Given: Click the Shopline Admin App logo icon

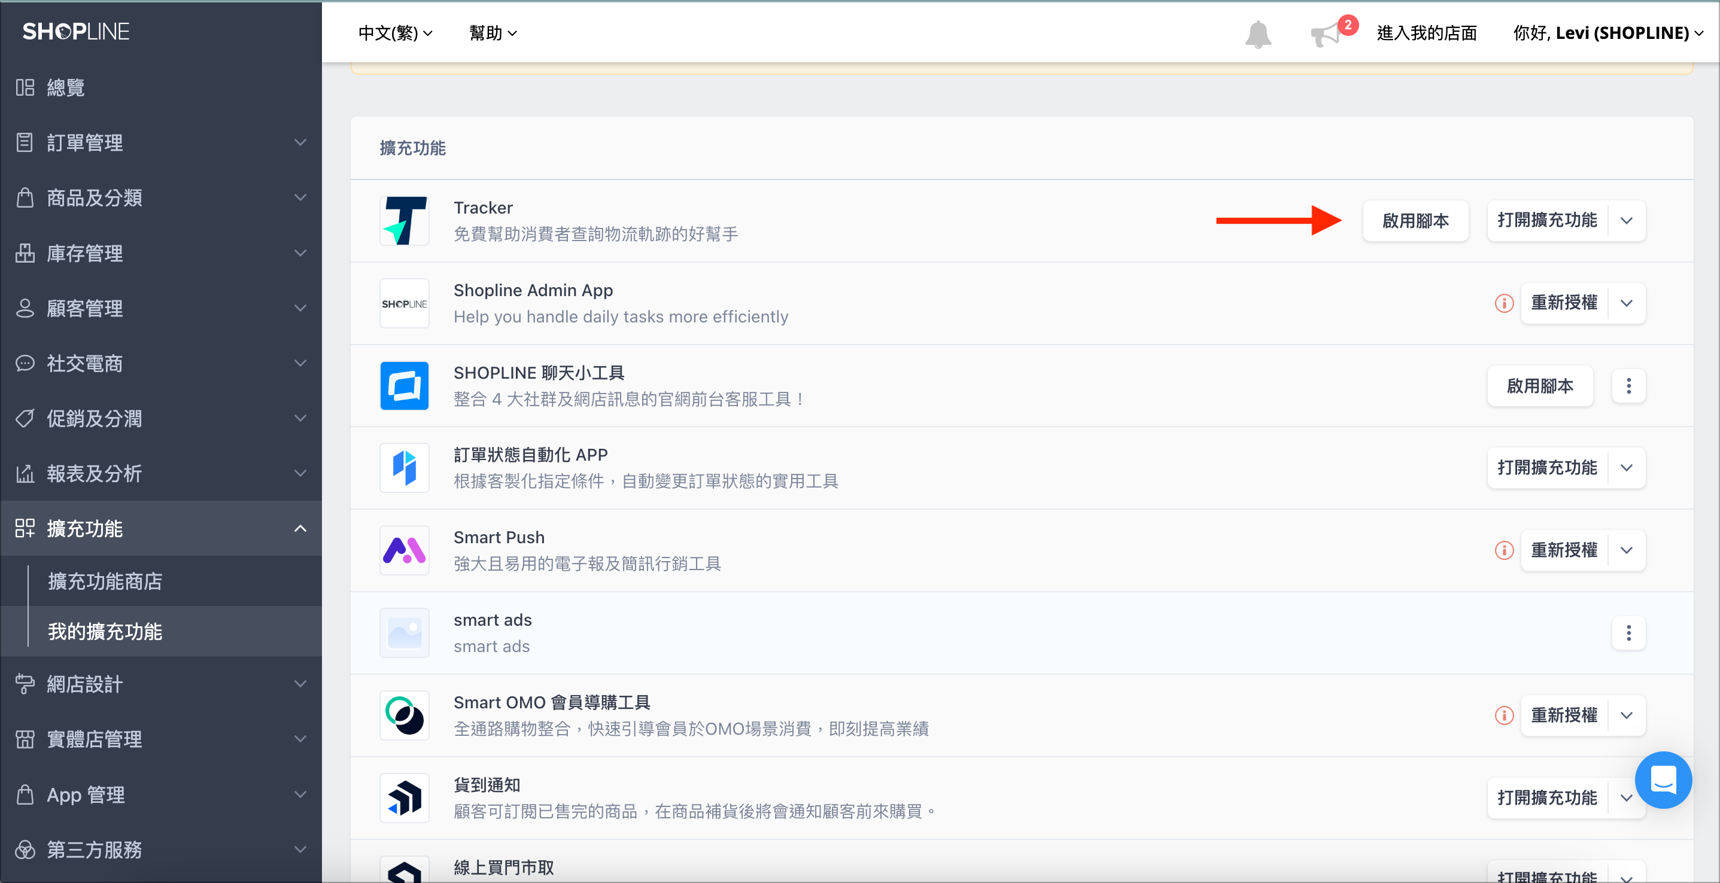Looking at the screenshot, I should point(404,304).
